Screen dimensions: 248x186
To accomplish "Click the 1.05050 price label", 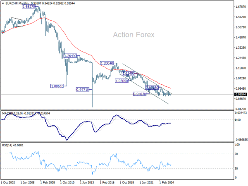I will point(122,81).
